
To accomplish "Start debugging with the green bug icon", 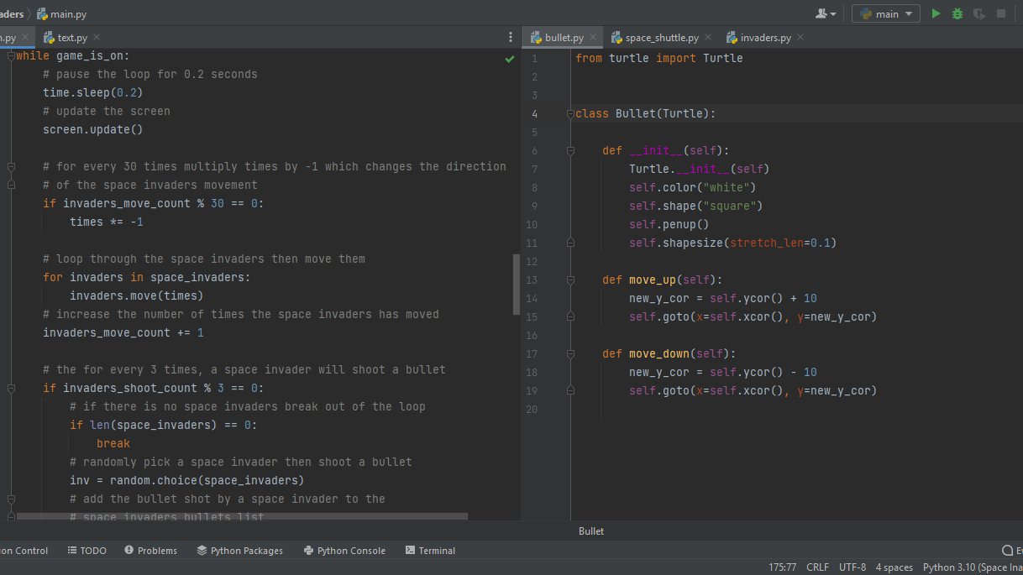I will pos(957,13).
